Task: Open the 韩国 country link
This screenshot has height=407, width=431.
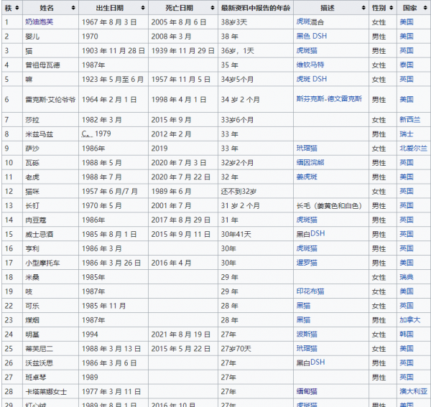Action: tap(407, 335)
